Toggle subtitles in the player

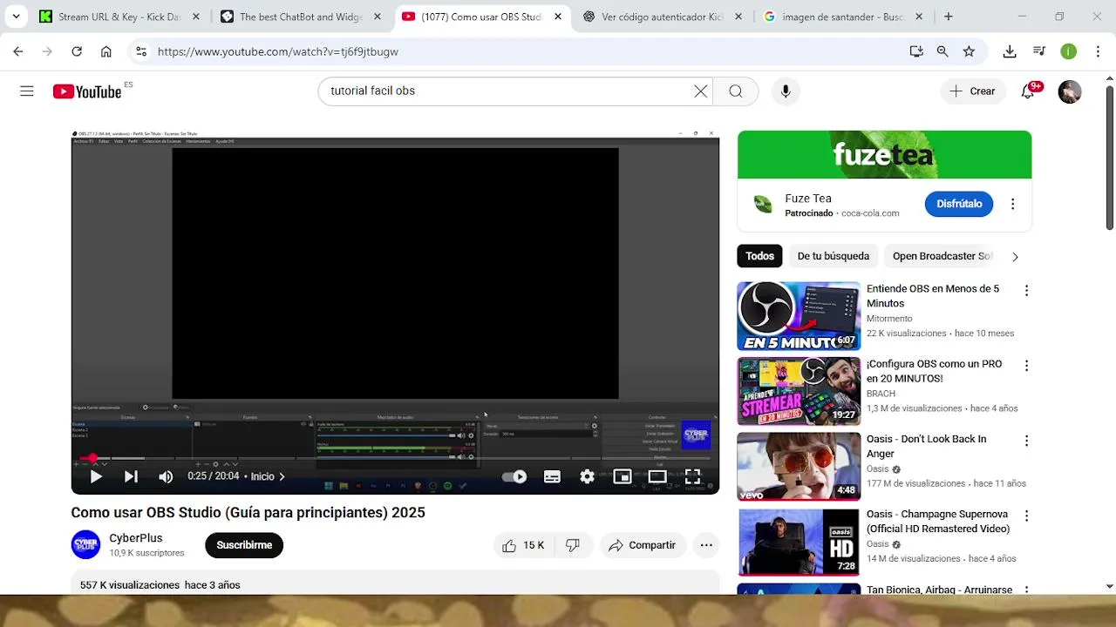point(552,476)
